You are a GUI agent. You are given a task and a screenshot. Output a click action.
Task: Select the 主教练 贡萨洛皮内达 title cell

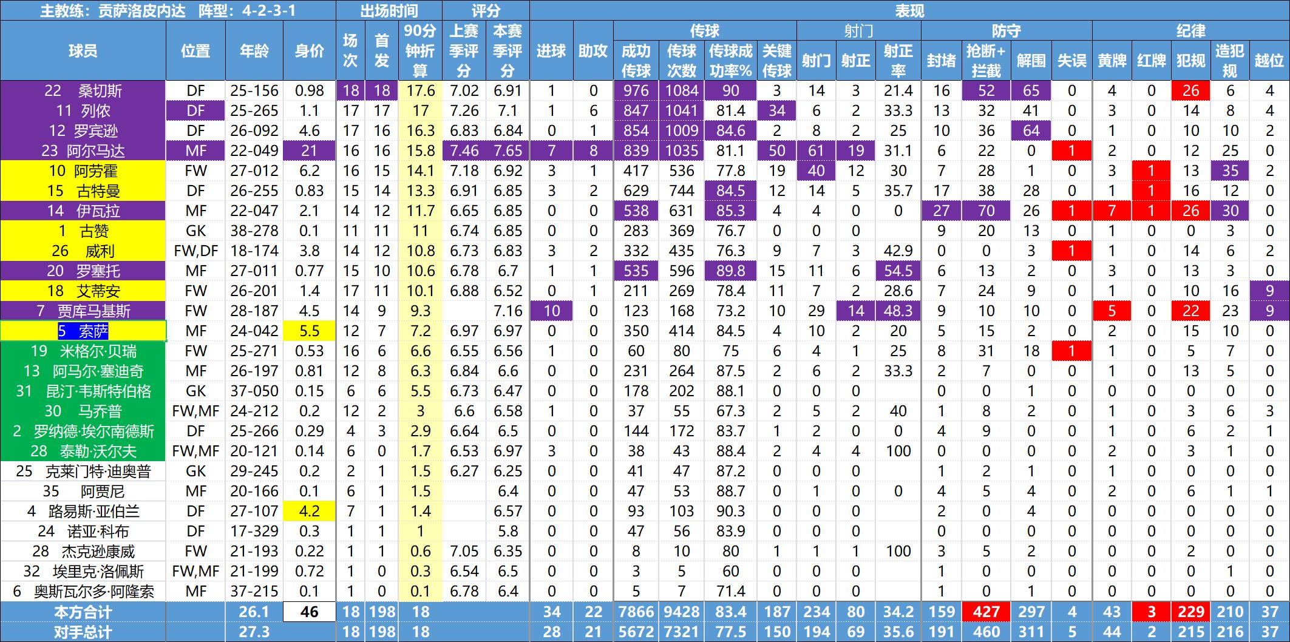coord(168,10)
